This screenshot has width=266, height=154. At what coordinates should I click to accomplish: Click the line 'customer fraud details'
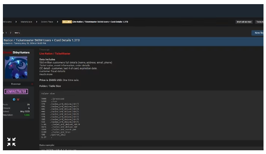point(52,71)
